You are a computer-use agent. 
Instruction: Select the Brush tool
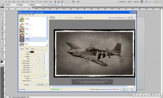point(2,26)
